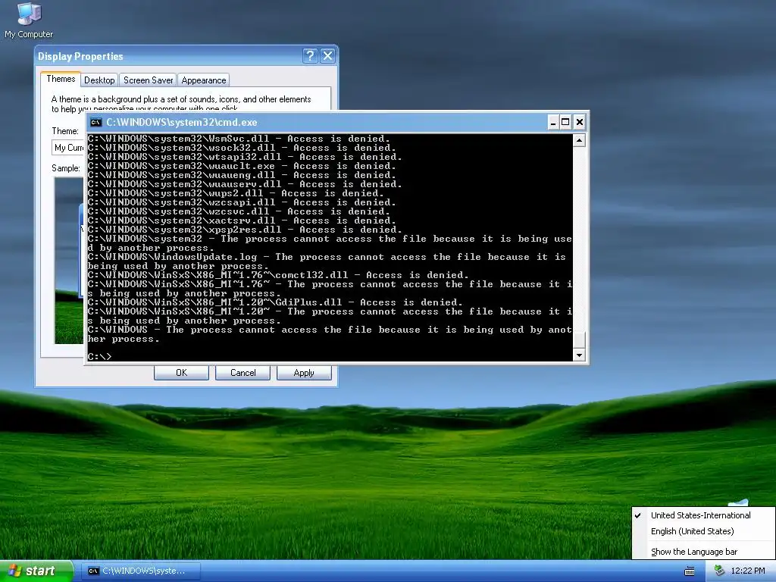The width and height of the screenshot is (776, 582).
Task: Select United States-International keyboard layout
Action: pos(701,515)
